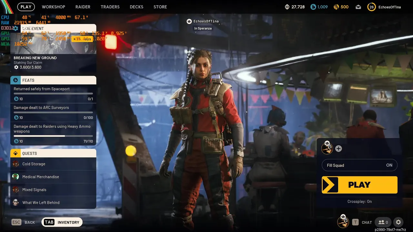Select the Heavy Ammo weapons feat
The image size is (413, 232).
pos(53,134)
